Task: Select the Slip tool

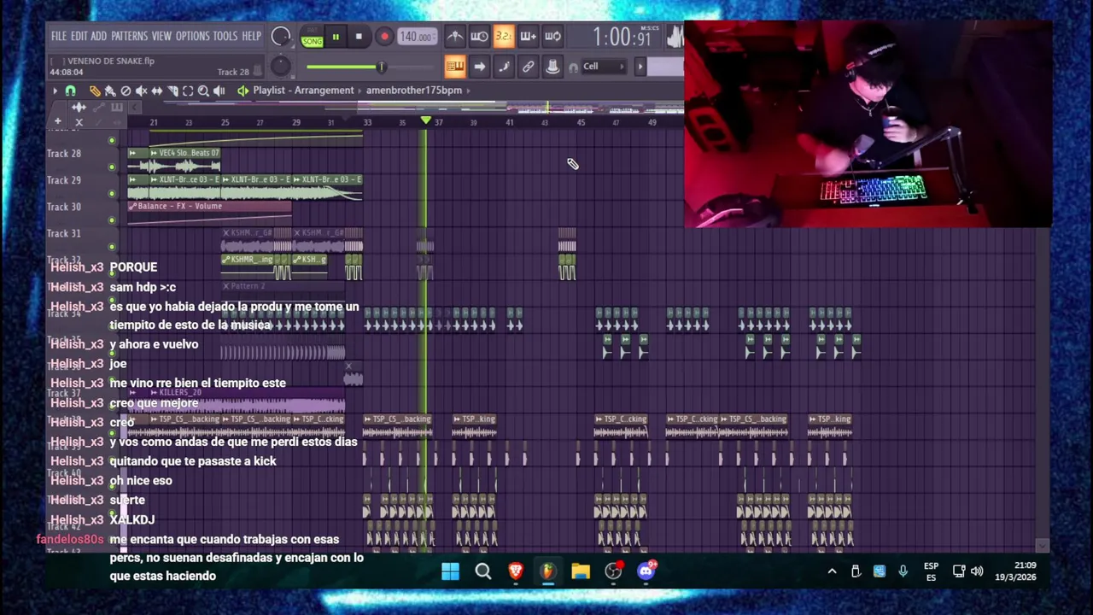Action: click(156, 91)
